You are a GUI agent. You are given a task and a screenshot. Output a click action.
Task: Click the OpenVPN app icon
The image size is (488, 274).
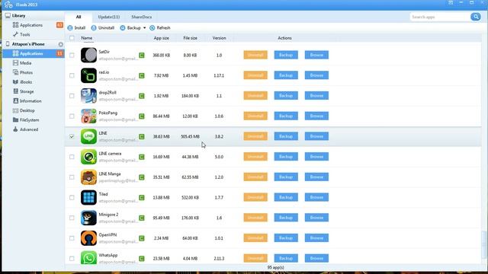(x=88, y=238)
